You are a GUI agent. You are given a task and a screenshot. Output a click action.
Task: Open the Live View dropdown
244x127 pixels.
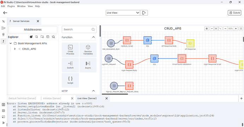pos(123,13)
